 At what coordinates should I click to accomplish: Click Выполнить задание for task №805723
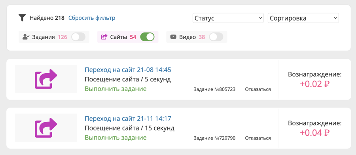(116, 89)
